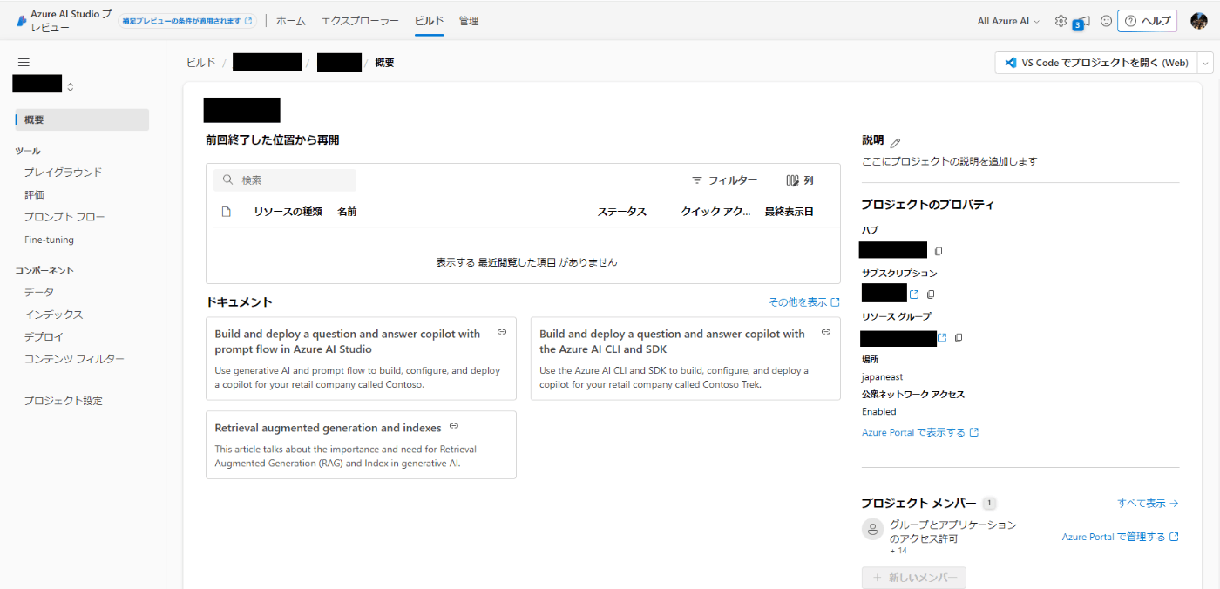
Task: Click VS Code でプロジェクトを開く (Web) button
Action: 1096,63
